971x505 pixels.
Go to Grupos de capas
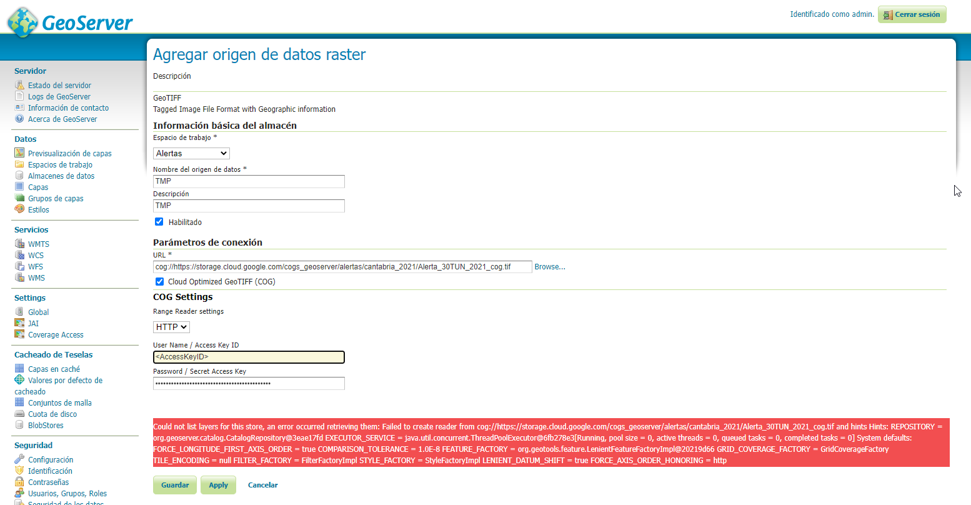coord(56,198)
